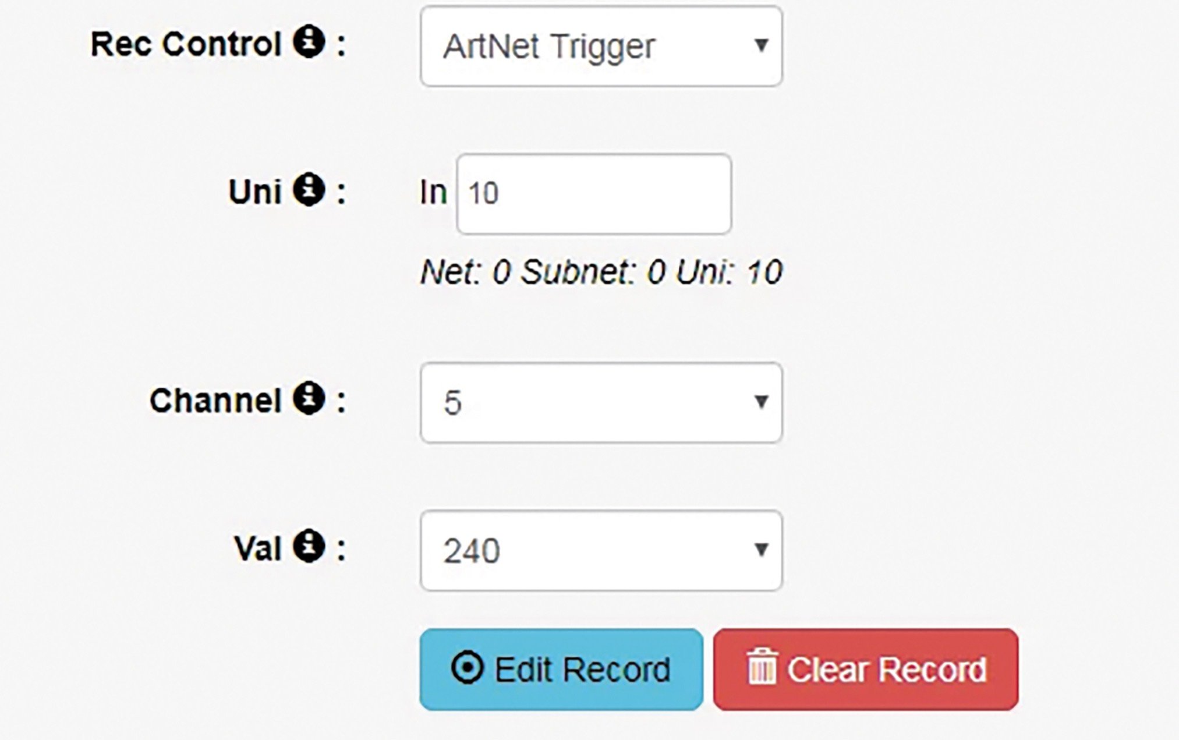The image size is (1179, 740).
Task: Click the Edit Record button
Action: (x=561, y=669)
